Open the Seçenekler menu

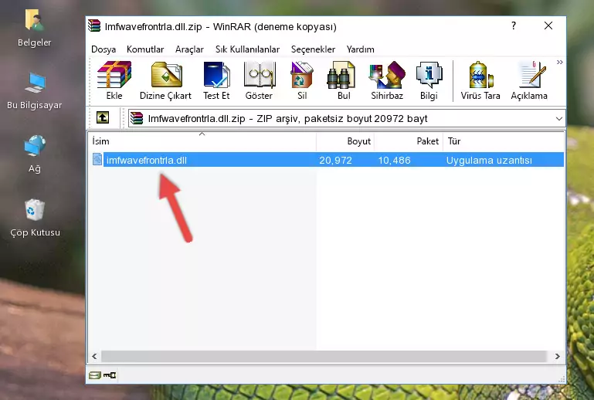point(313,49)
